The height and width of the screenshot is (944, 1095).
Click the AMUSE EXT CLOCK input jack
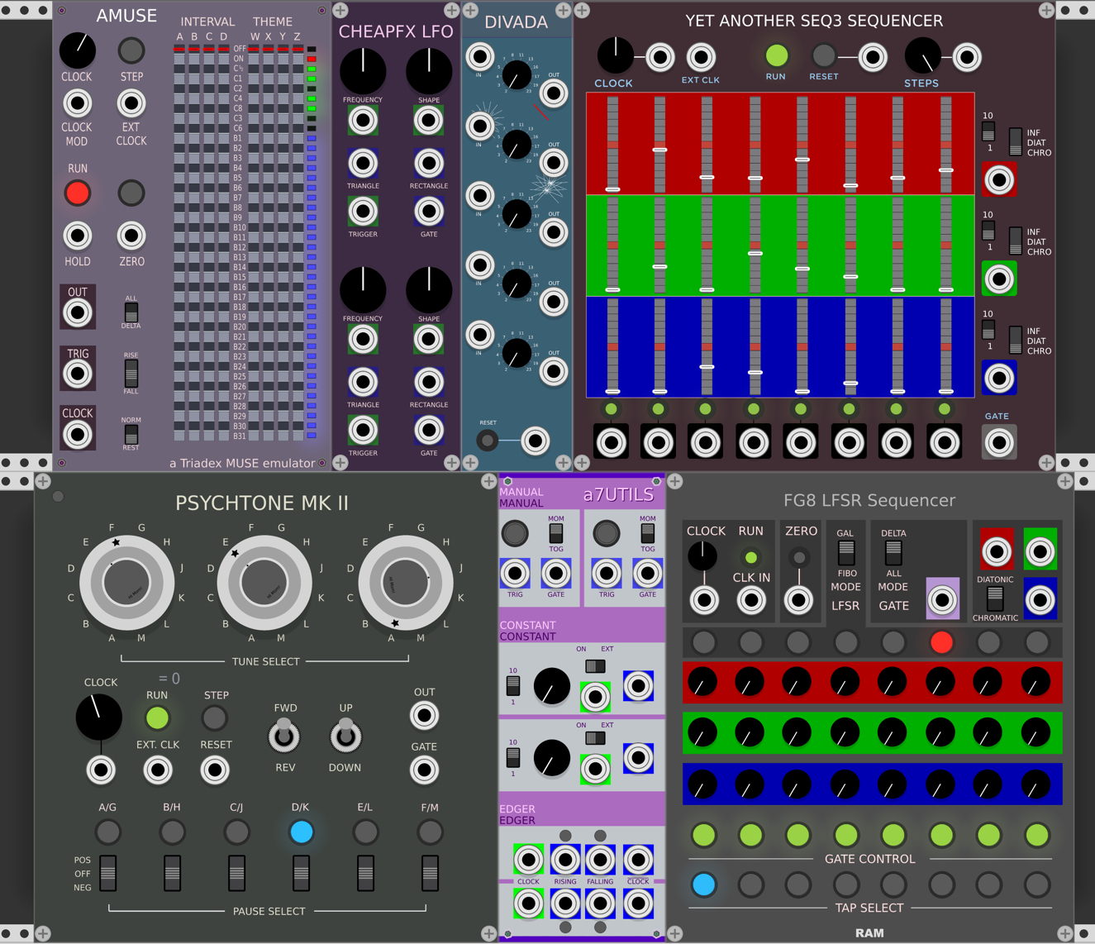click(131, 104)
